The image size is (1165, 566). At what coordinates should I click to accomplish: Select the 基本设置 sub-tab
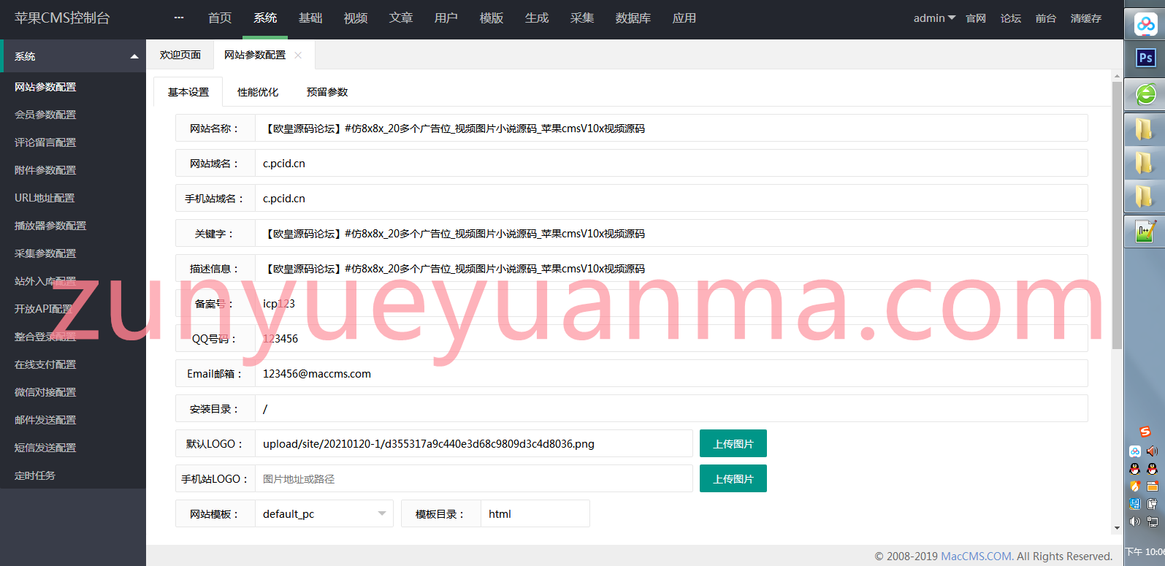point(188,92)
